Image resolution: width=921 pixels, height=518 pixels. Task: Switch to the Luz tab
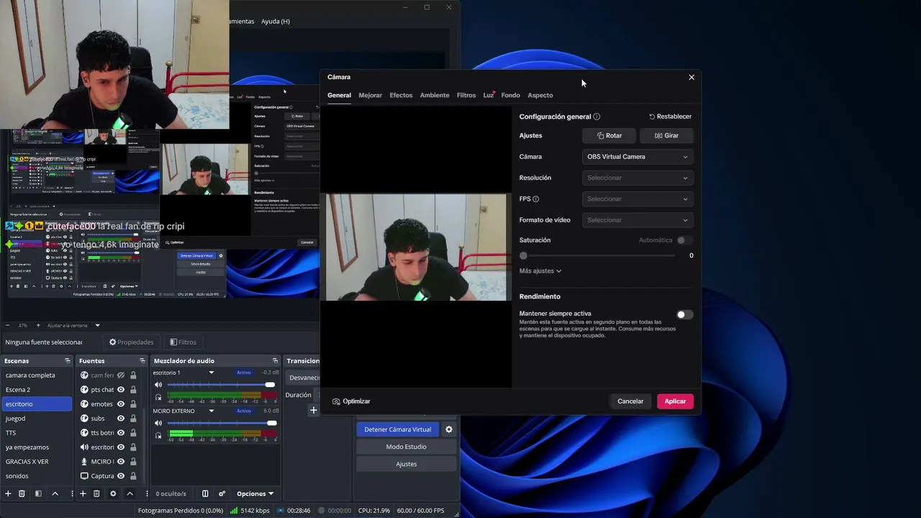pyautogui.click(x=489, y=95)
